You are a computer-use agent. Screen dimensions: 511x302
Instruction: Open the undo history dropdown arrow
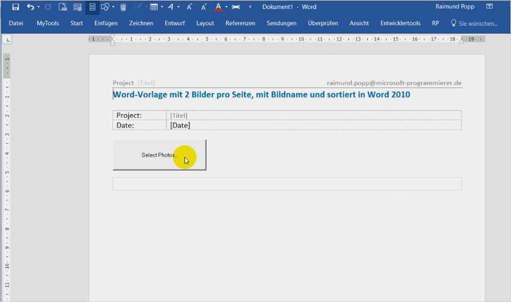(x=39, y=7)
